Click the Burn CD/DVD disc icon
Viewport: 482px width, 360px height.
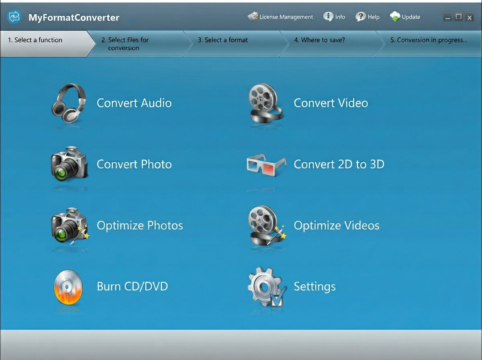(68, 286)
